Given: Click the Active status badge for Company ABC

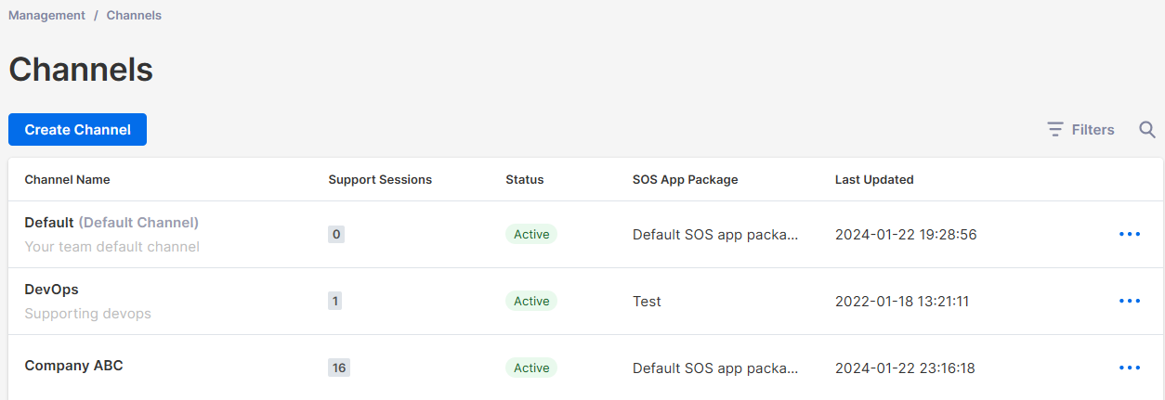Looking at the screenshot, I should [531, 368].
